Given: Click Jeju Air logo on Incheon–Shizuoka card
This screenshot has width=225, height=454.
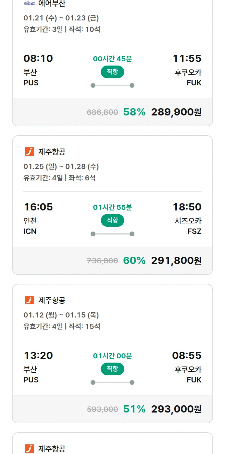Looking at the screenshot, I should [29, 152].
